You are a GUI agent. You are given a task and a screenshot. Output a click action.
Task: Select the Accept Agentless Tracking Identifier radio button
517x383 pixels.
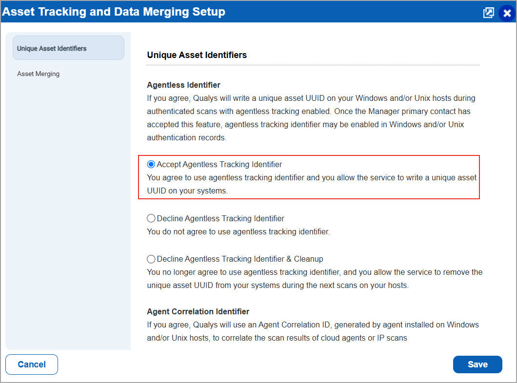(x=151, y=165)
